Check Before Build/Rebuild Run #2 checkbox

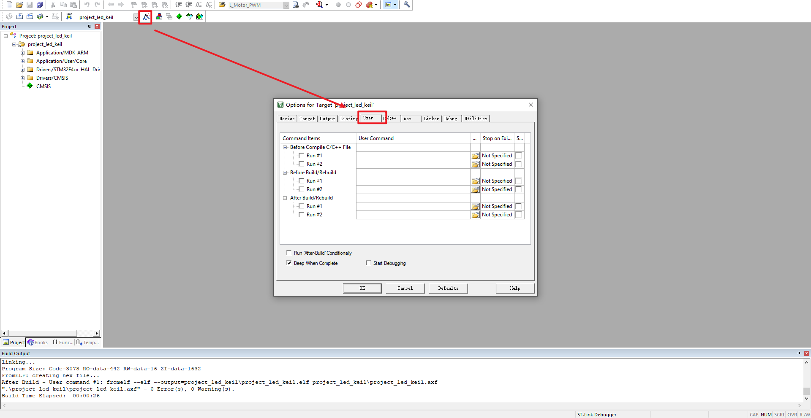tap(302, 189)
